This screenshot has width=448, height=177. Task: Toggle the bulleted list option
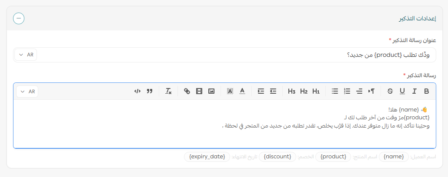click(335, 91)
